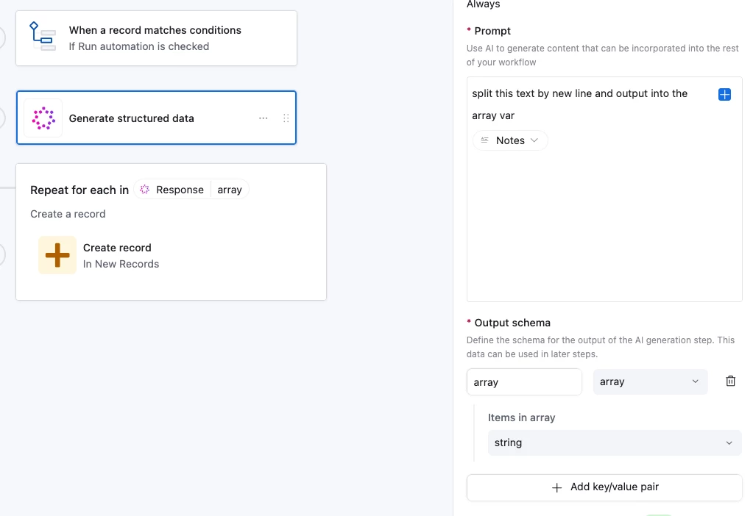Expand the string item type dropdown
Image resolution: width=753 pixels, height=516 pixels.
(x=614, y=442)
